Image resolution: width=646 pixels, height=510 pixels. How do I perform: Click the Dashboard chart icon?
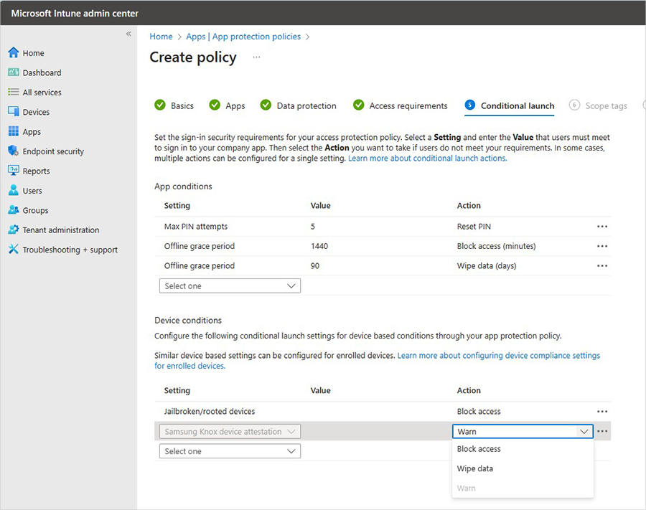[13, 72]
